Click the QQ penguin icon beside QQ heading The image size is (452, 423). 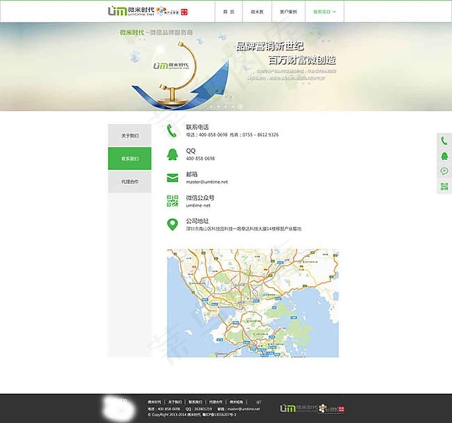(172, 154)
